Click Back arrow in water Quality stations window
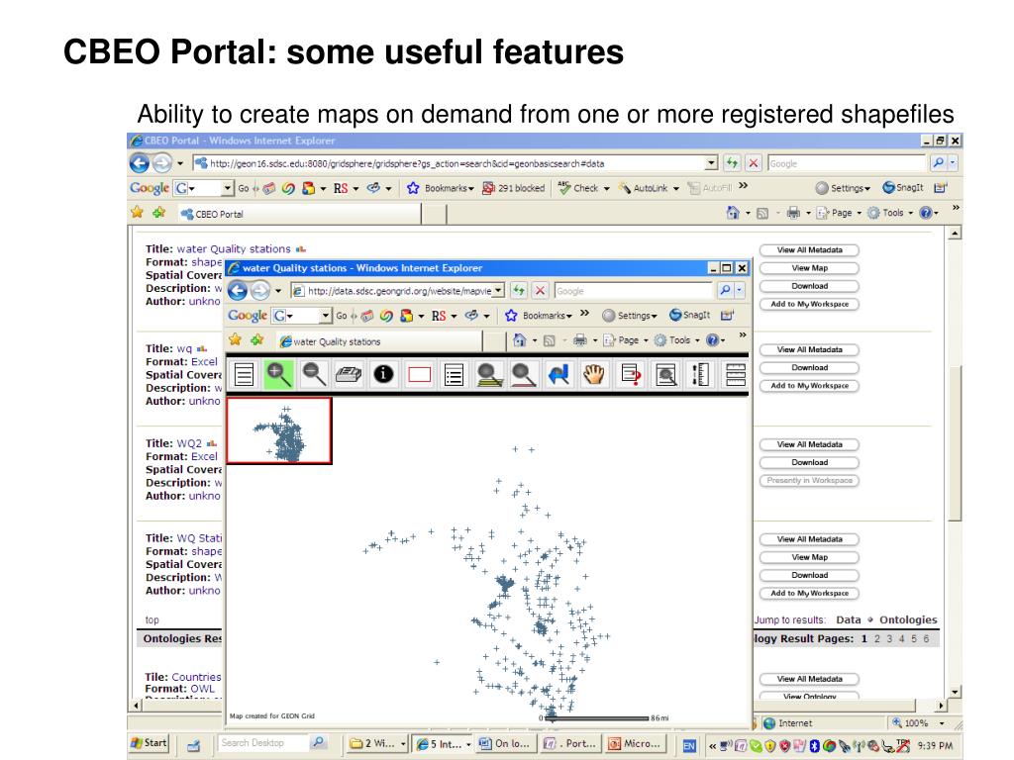1014x760 pixels. (x=238, y=291)
